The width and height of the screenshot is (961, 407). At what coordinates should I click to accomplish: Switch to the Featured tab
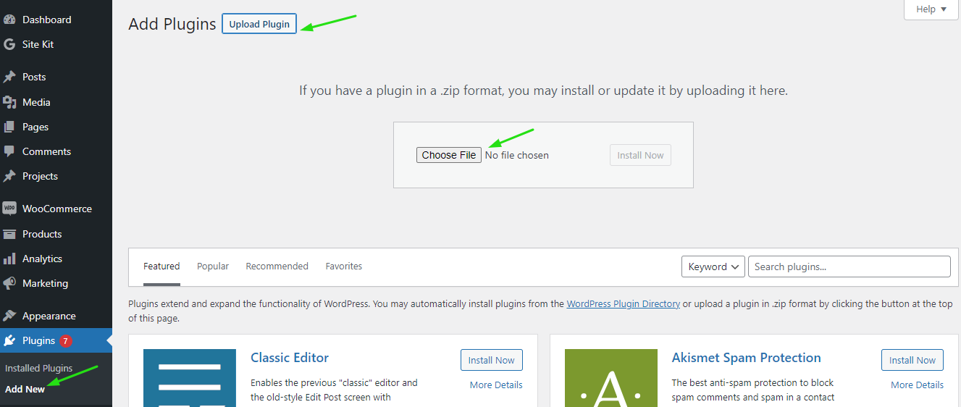click(161, 267)
